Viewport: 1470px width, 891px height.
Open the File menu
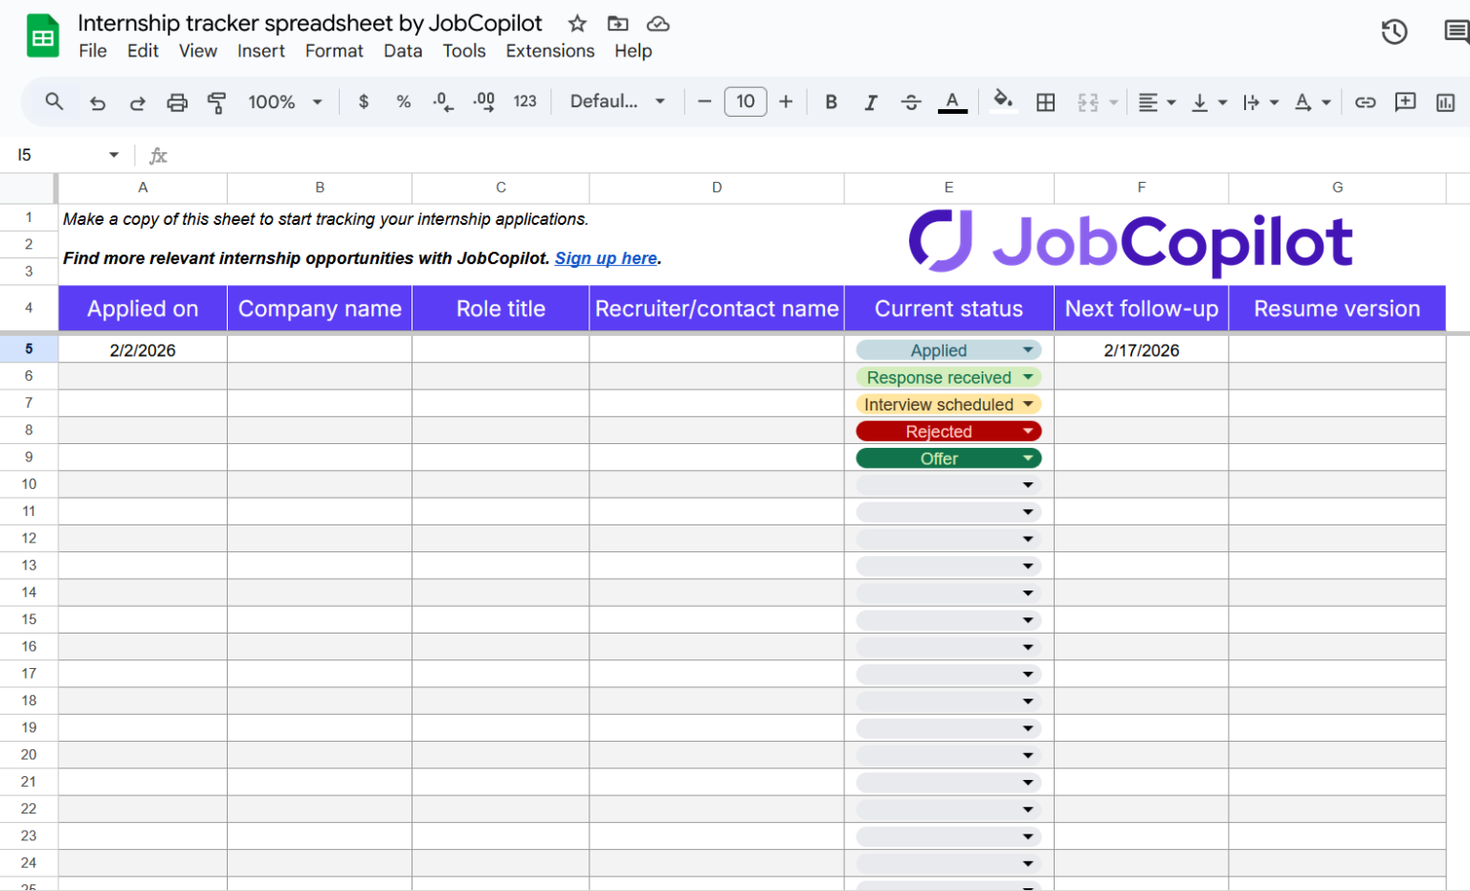[93, 51]
